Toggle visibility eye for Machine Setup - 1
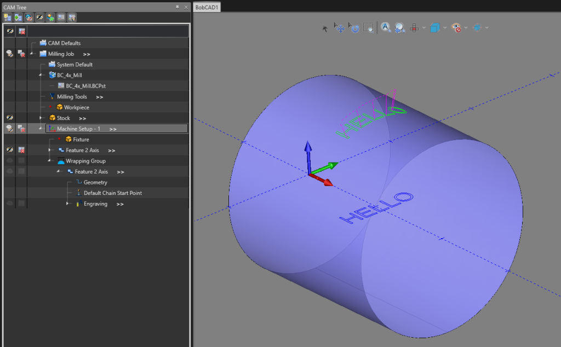 tap(9, 128)
